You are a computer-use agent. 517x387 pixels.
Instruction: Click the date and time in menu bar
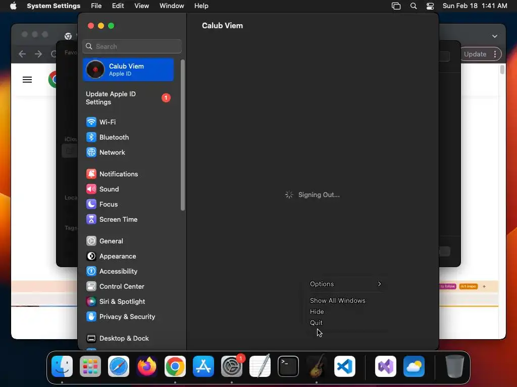(475, 6)
